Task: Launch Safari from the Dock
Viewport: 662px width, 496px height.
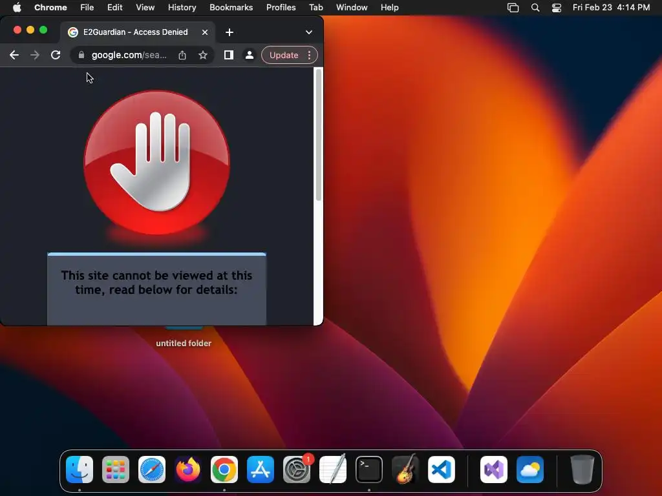Action: 152,470
